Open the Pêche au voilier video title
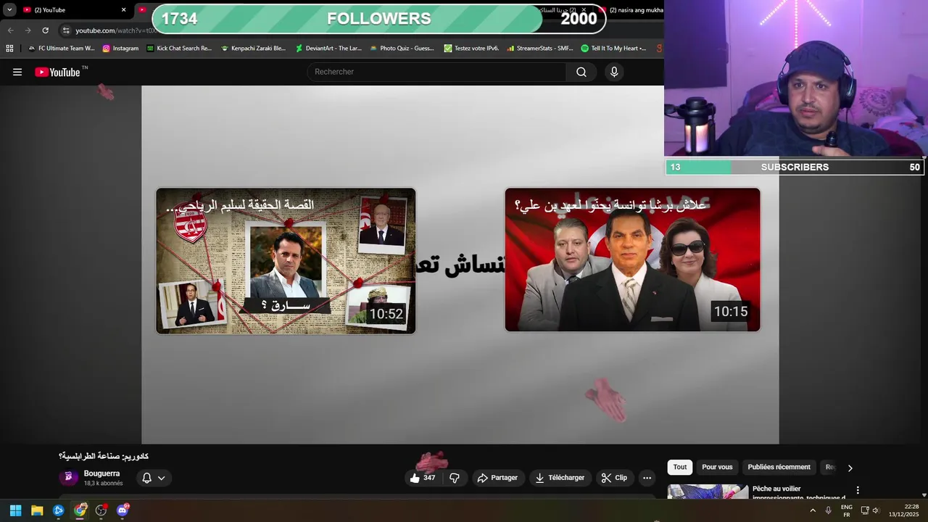Image resolution: width=928 pixels, height=522 pixels. coord(799,493)
